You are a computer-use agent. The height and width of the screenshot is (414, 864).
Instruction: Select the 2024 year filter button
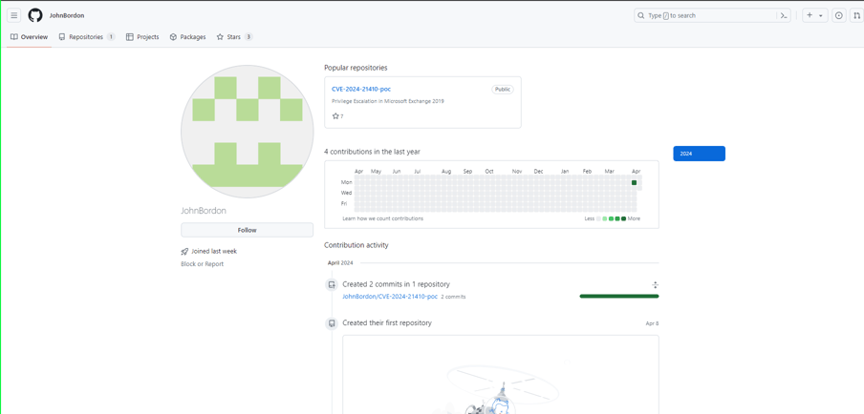[x=700, y=154]
